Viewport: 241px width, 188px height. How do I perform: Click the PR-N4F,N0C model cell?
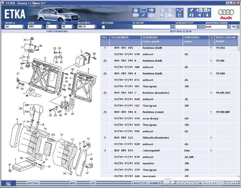click(x=223, y=93)
